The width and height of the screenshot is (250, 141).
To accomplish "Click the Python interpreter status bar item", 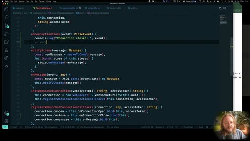I will click(x=41, y=127).
